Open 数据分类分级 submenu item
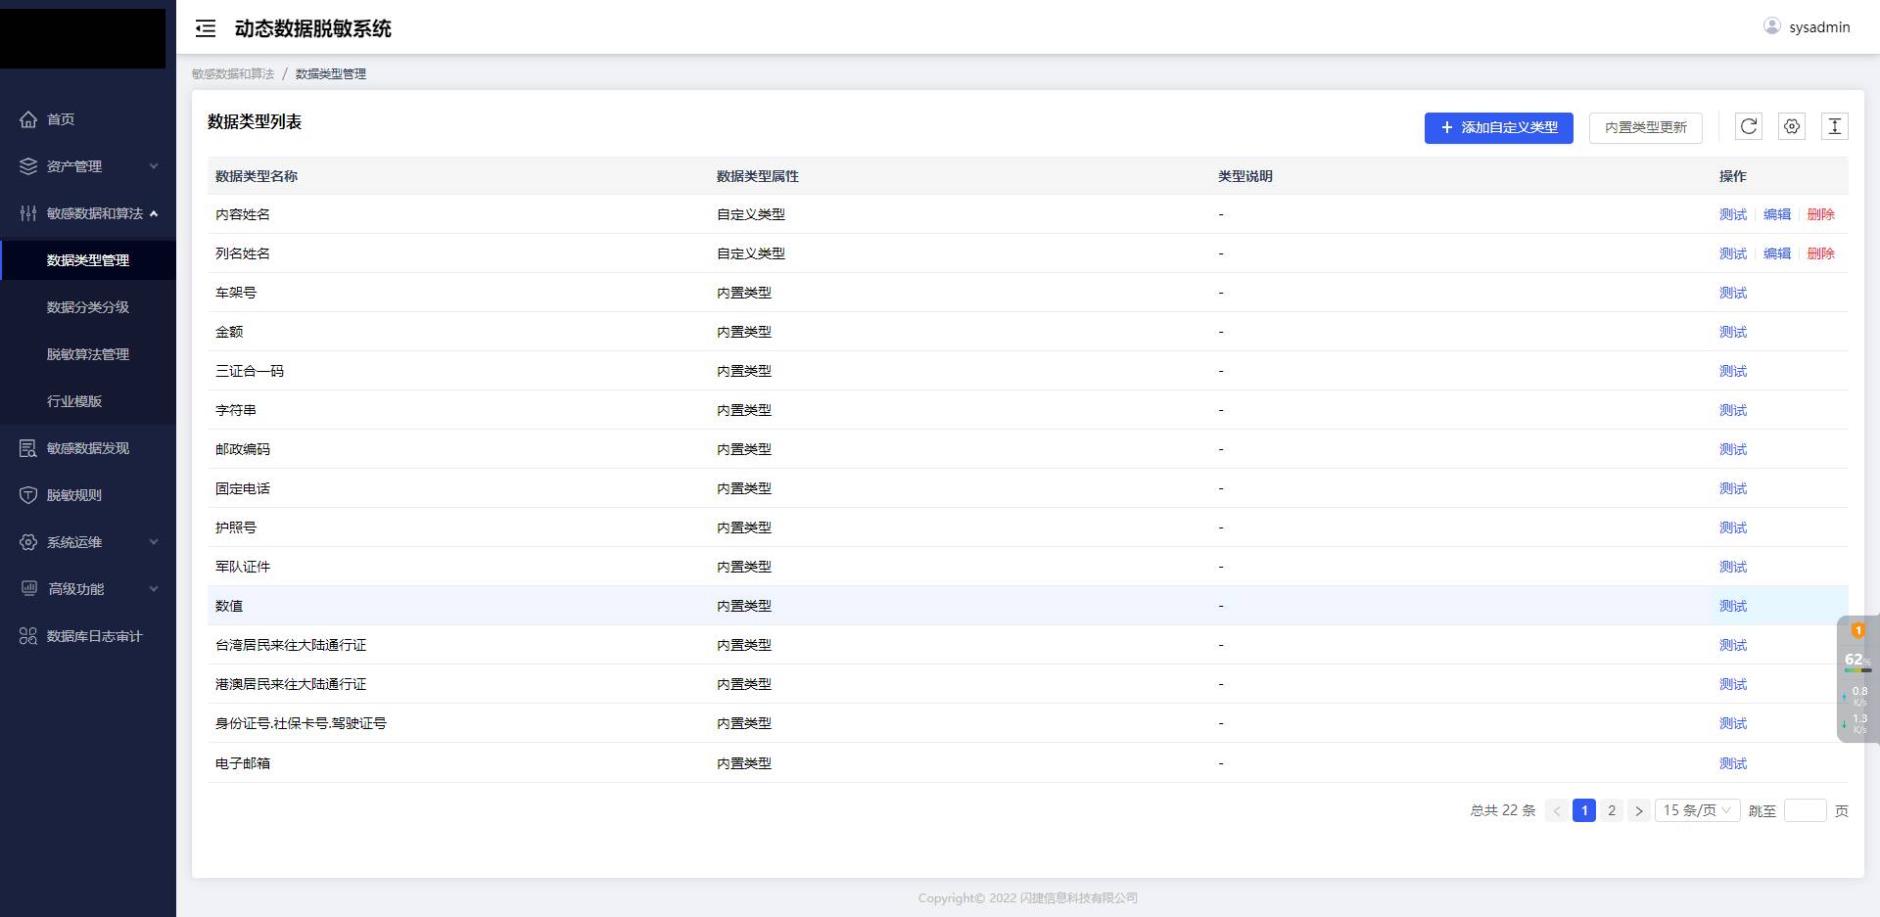This screenshot has height=917, width=1880. (88, 307)
